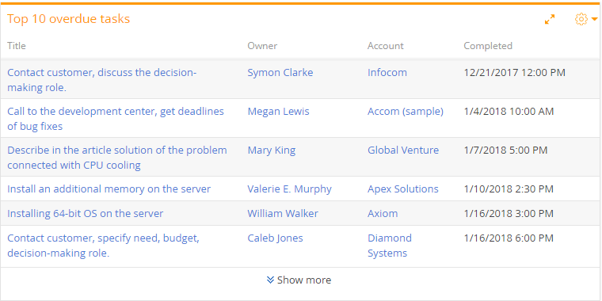Open the CPU cooling article task
Screen dimensions: 602x301
point(117,158)
